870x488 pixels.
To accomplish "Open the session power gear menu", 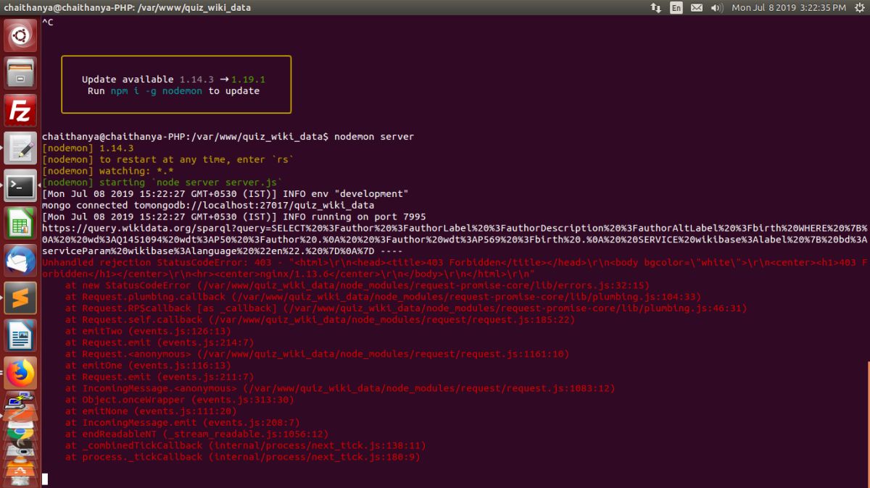I will click(x=858, y=7).
